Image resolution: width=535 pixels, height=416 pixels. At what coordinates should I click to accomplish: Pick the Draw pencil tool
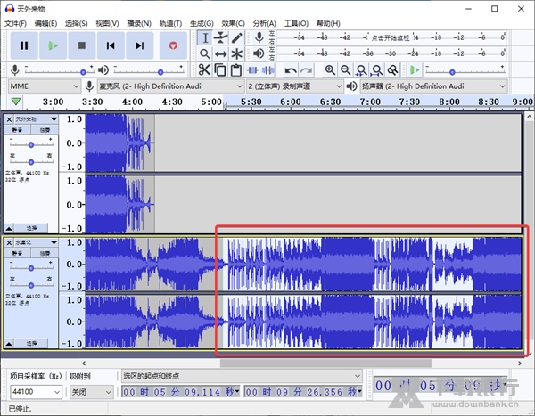236,37
